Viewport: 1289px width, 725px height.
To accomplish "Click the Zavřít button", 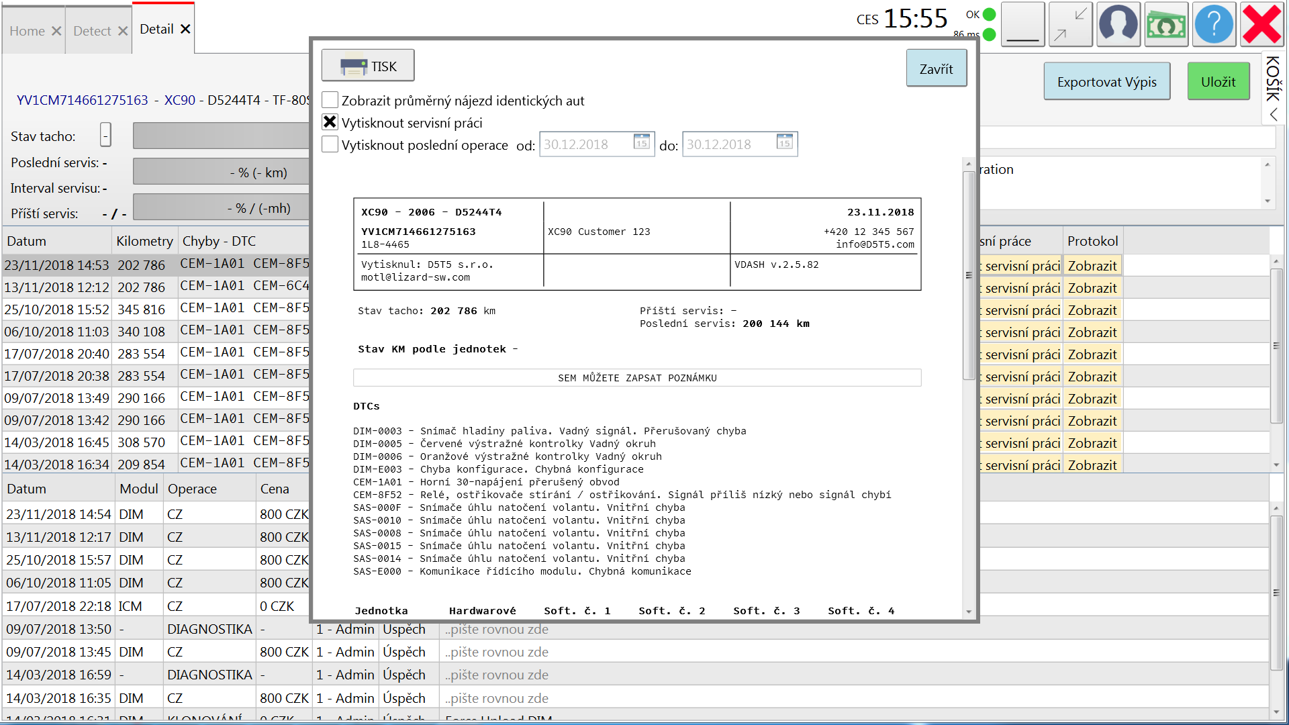I will [936, 68].
